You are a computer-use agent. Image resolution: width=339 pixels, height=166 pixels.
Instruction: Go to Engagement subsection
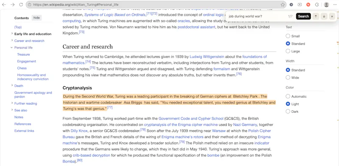[x=27, y=61]
